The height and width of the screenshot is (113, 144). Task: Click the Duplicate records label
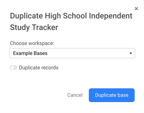(39, 68)
